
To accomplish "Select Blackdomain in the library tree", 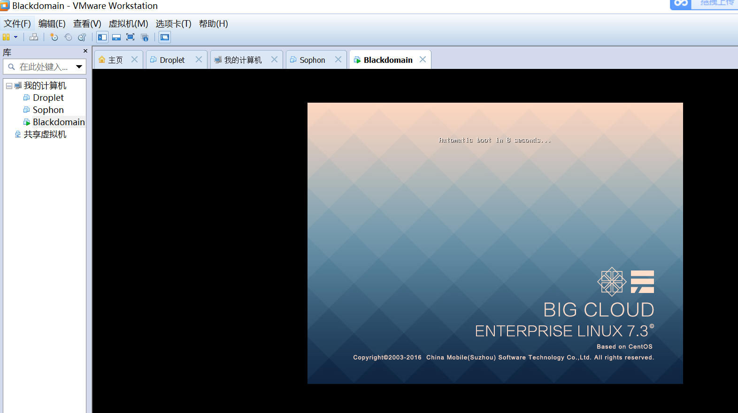I will [59, 122].
